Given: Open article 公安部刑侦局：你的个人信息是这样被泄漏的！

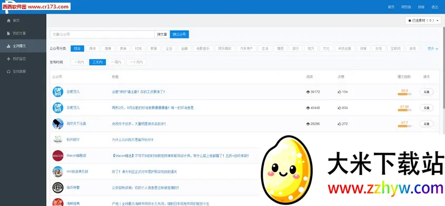Looking at the screenshot, I should tap(145, 188).
